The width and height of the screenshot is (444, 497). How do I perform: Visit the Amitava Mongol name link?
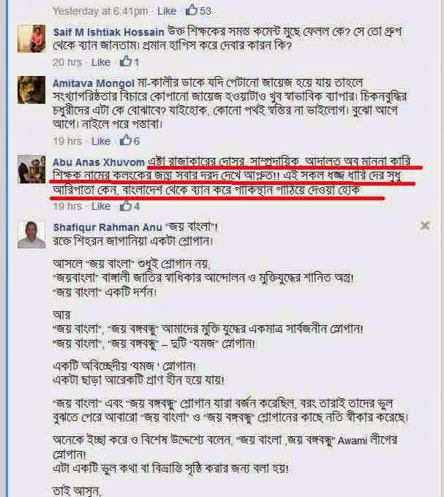[94, 83]
